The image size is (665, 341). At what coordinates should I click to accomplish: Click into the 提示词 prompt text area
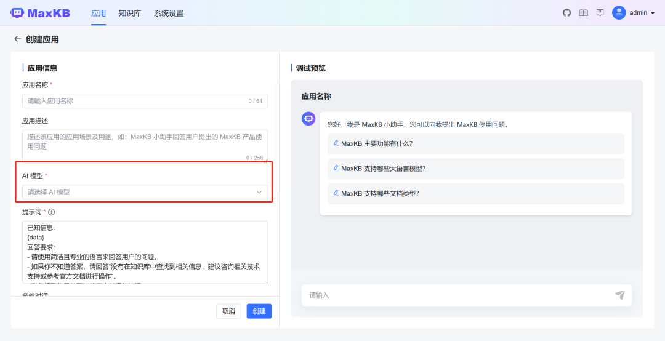(145, 252)
